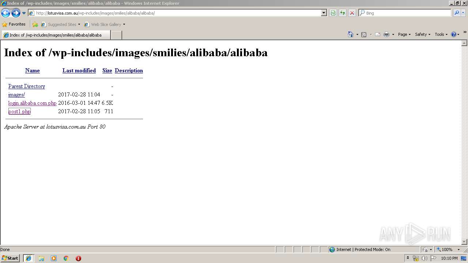
Task: Open the 100% zoom level button
Action: coord(445,249)
